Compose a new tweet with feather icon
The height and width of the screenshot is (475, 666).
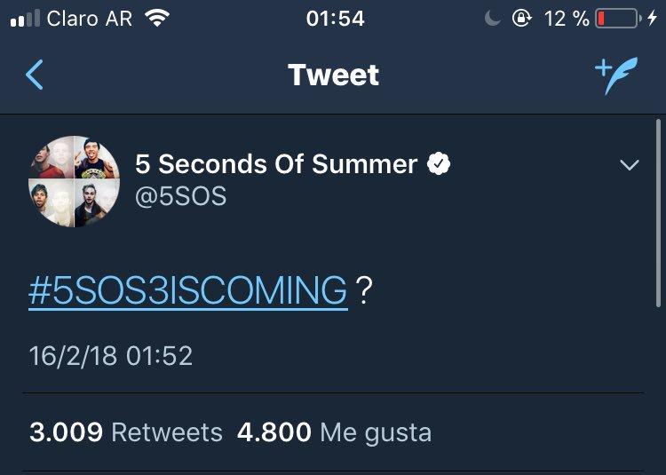pos(616,75)
